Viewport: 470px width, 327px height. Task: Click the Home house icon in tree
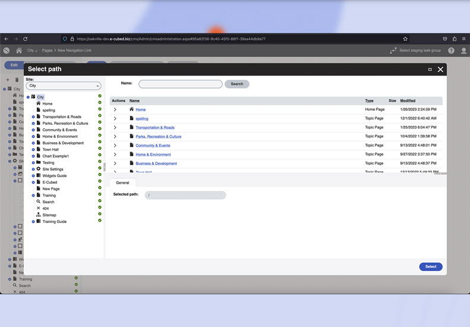38,104
